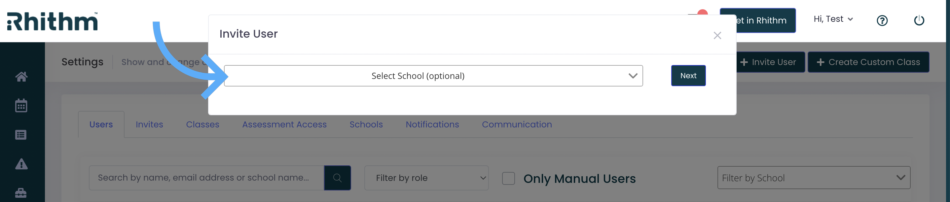This screenshot has width=950, height=202.
Task: Open the Home icon in sidebar
Action: (21, 76)
